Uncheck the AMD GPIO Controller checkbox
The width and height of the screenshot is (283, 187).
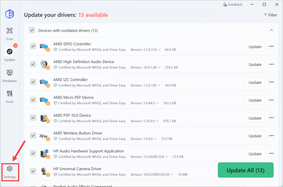(x=33, y=46)
